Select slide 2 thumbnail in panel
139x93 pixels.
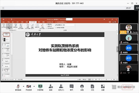[x=7, y=40]
